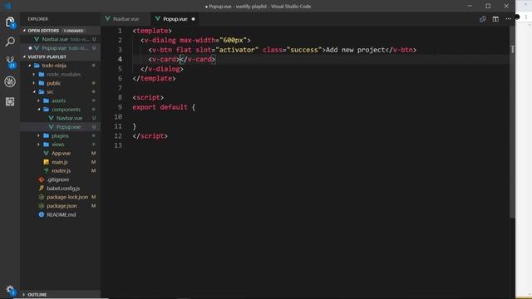Open the Extensions view icon
532x299 pixels.
(10, 101)
